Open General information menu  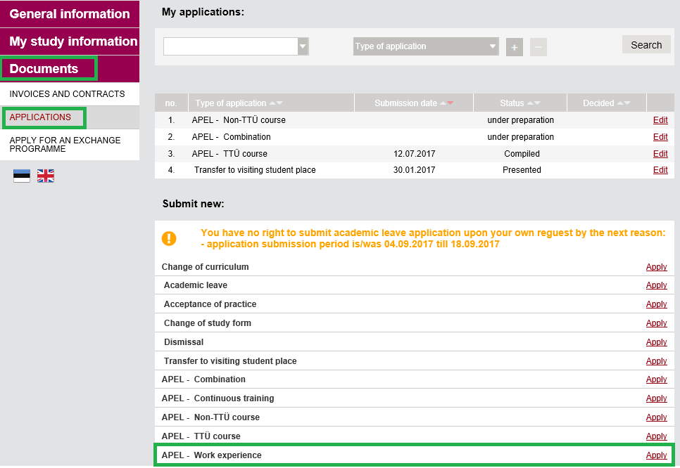(x=70, y=14)
